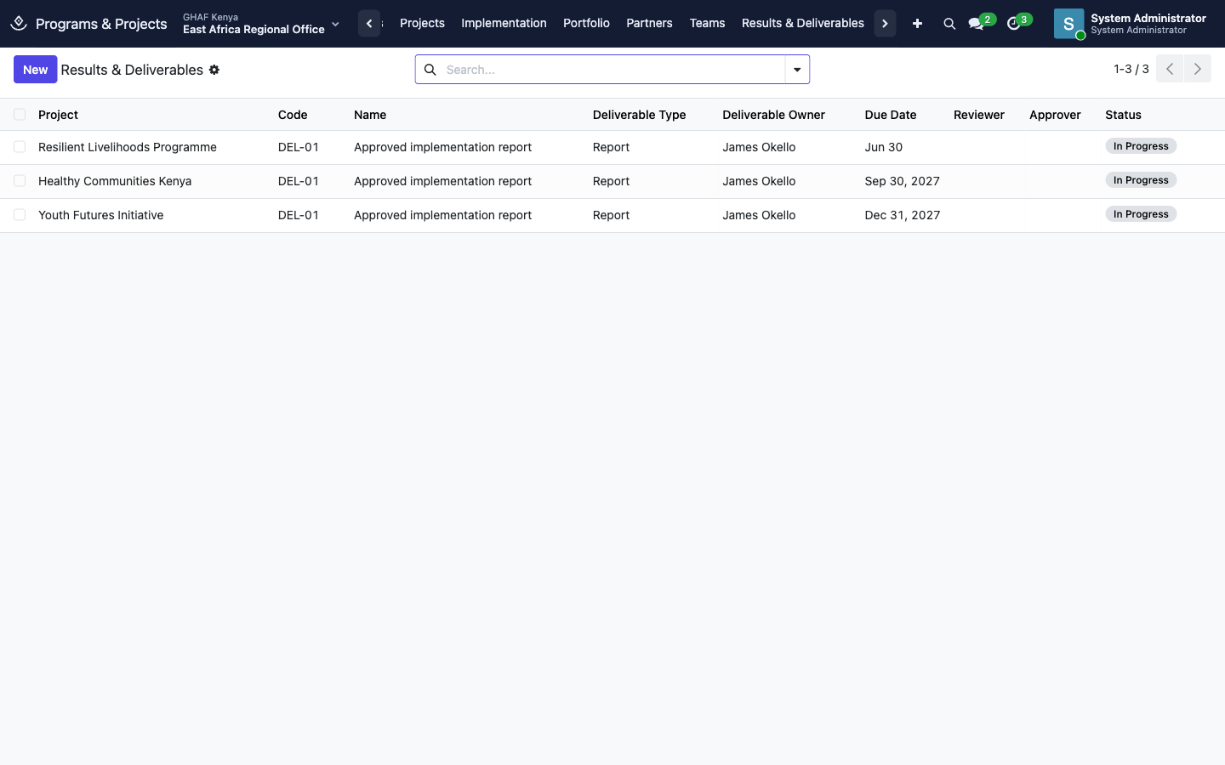The width and height of the screenshot is (1225, 765).
Task: Toggle the select-all checkbox in header
Action: point(20,115)
